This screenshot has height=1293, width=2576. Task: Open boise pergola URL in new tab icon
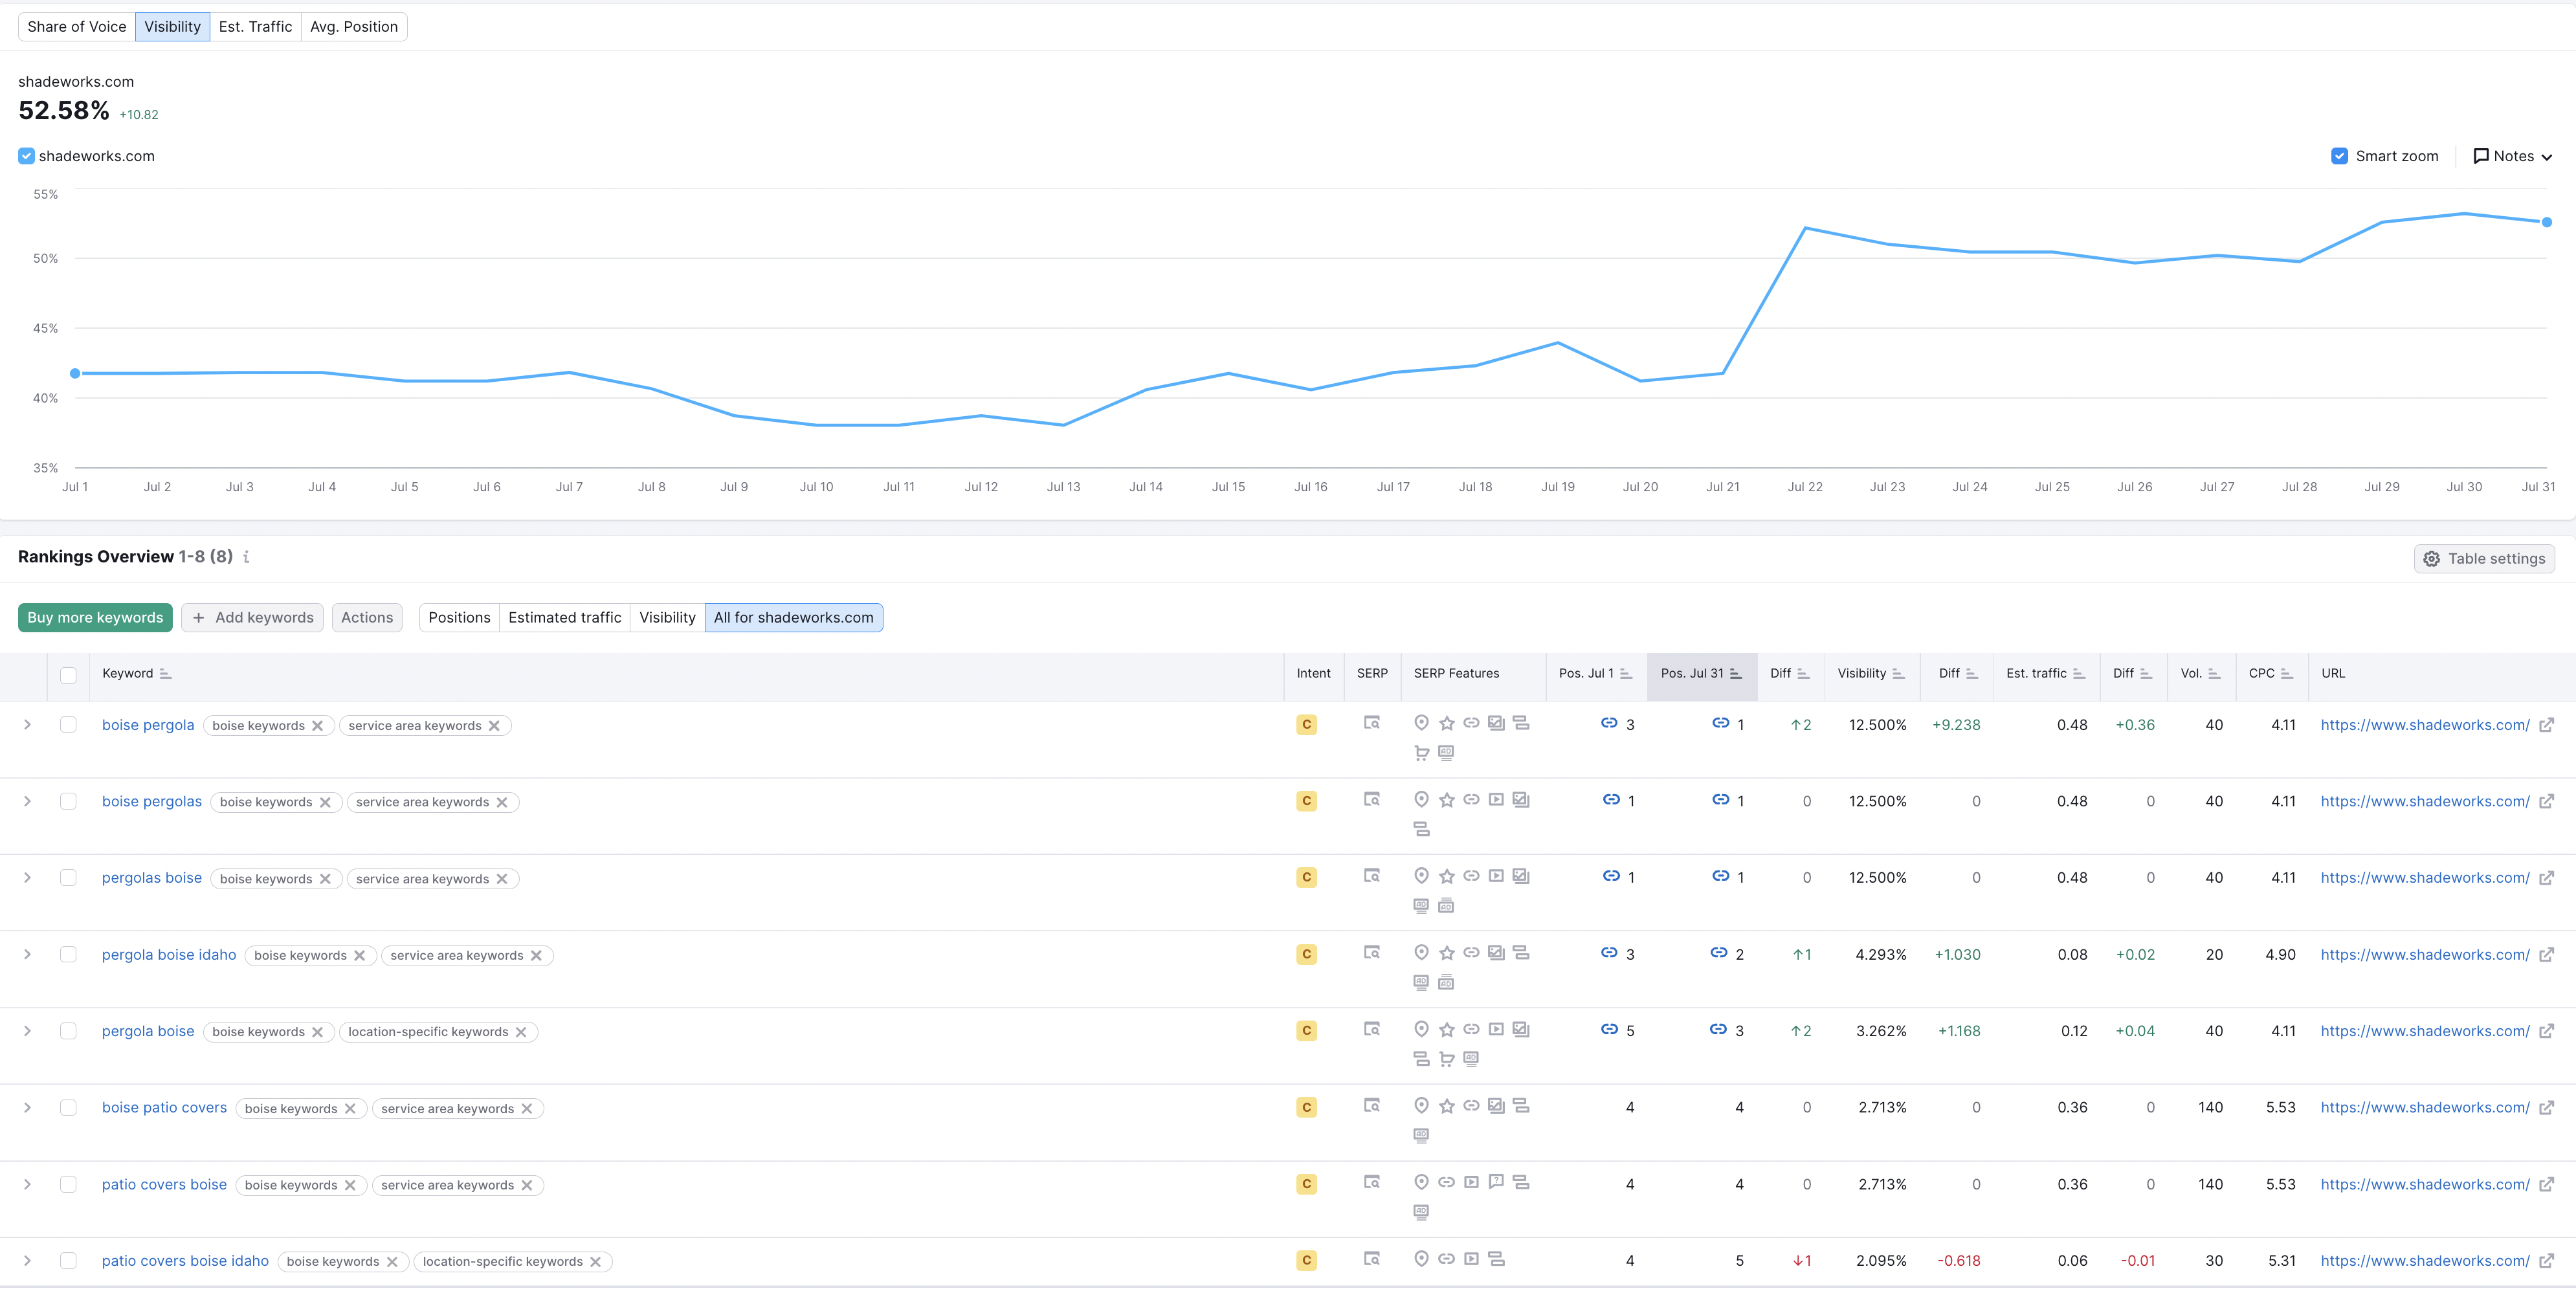point(2546,725)
